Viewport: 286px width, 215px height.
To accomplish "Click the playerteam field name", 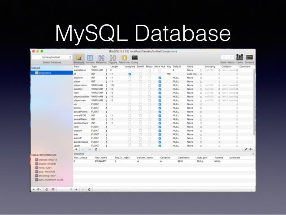I will point(80,101).
